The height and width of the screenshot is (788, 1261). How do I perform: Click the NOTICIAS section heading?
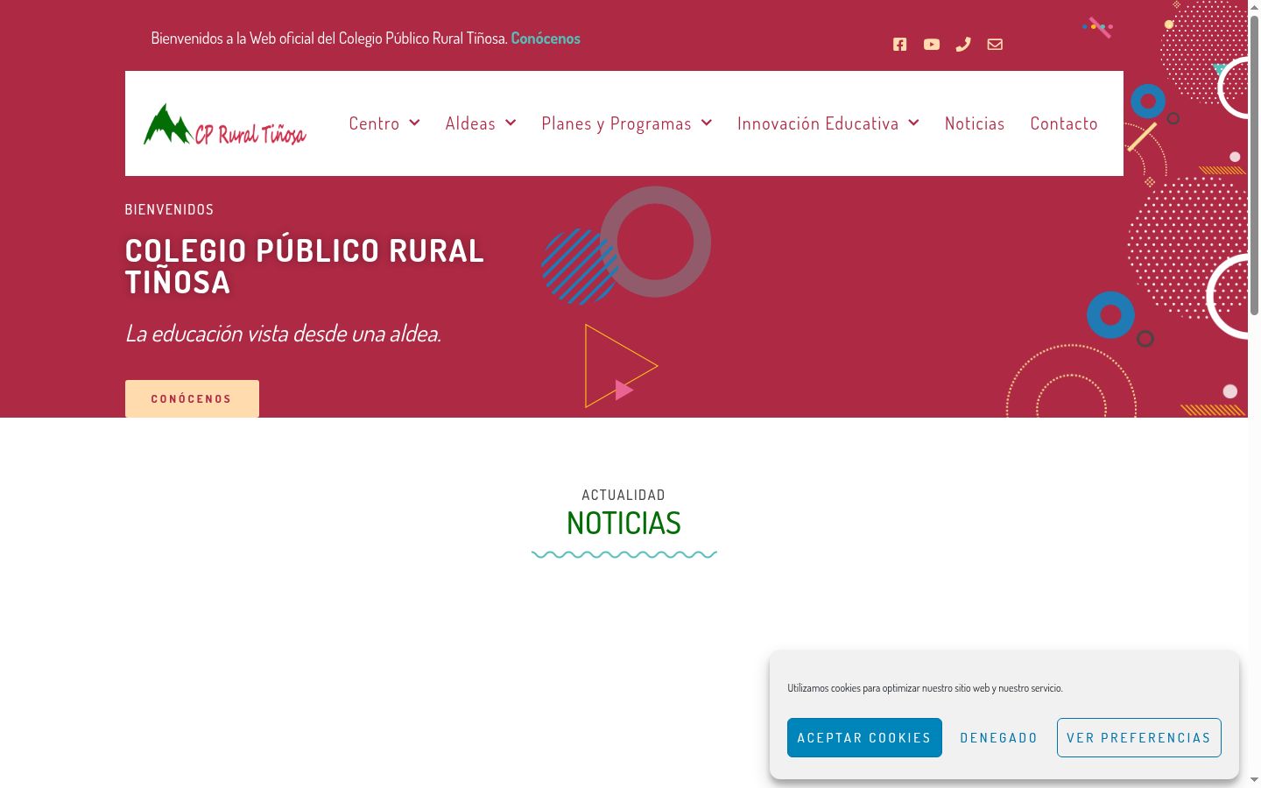[x=623, y=524]
